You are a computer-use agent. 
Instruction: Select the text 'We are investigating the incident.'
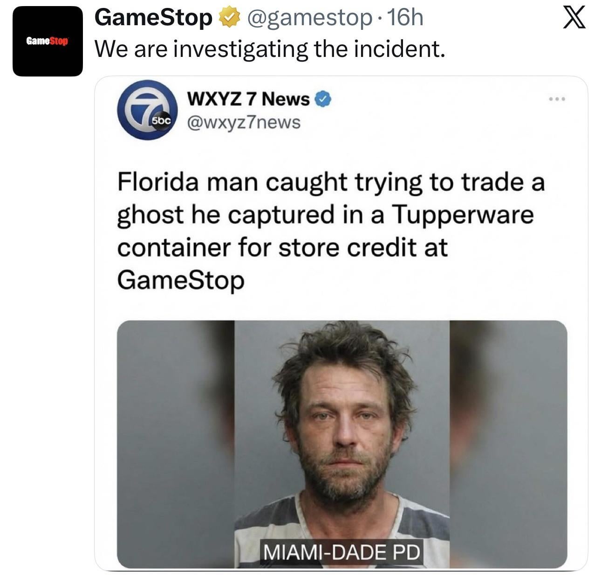(270, 49)
